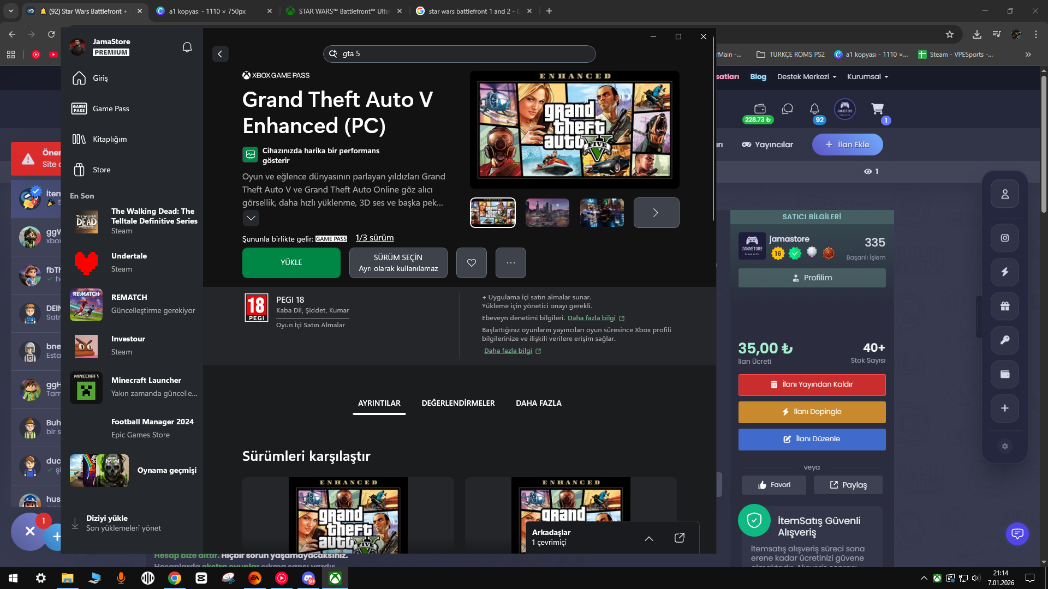Click İlanı Düzenle blue button

coord(812,440)
